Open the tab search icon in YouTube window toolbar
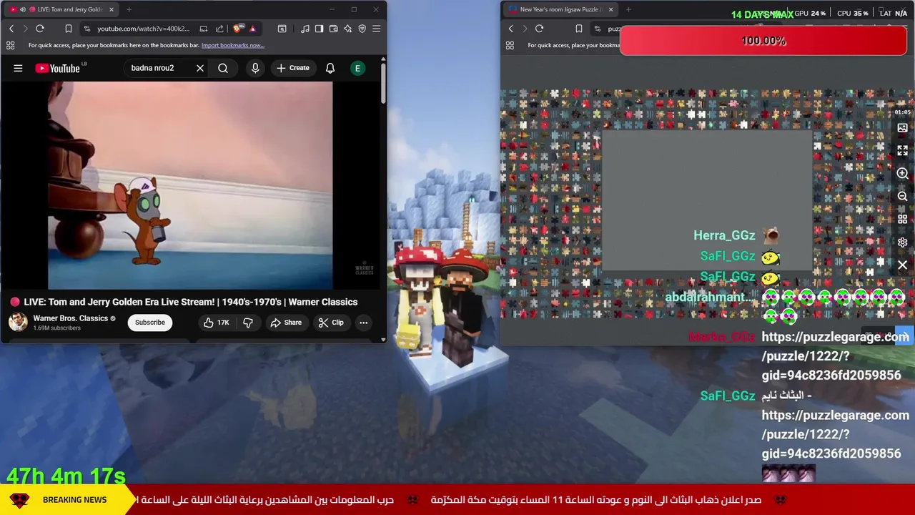Image resolution: width=915 pixels, height=515 pixels. click(x=282, y=29)
